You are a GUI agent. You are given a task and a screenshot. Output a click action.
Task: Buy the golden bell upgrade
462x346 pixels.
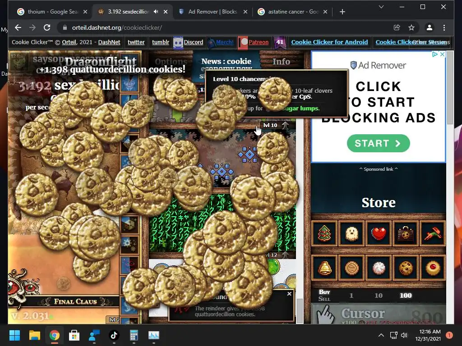coord(324,268)
